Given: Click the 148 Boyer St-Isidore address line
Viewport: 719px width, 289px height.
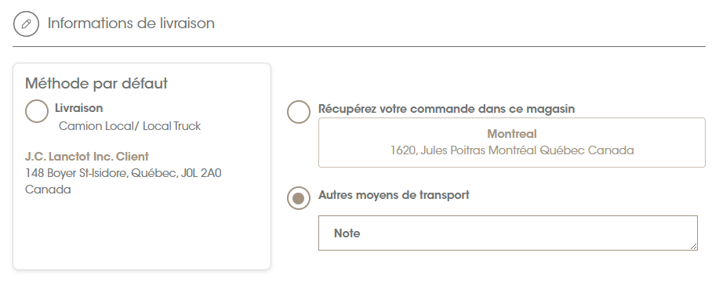Looking at the screenshot, I should point(123,173).
